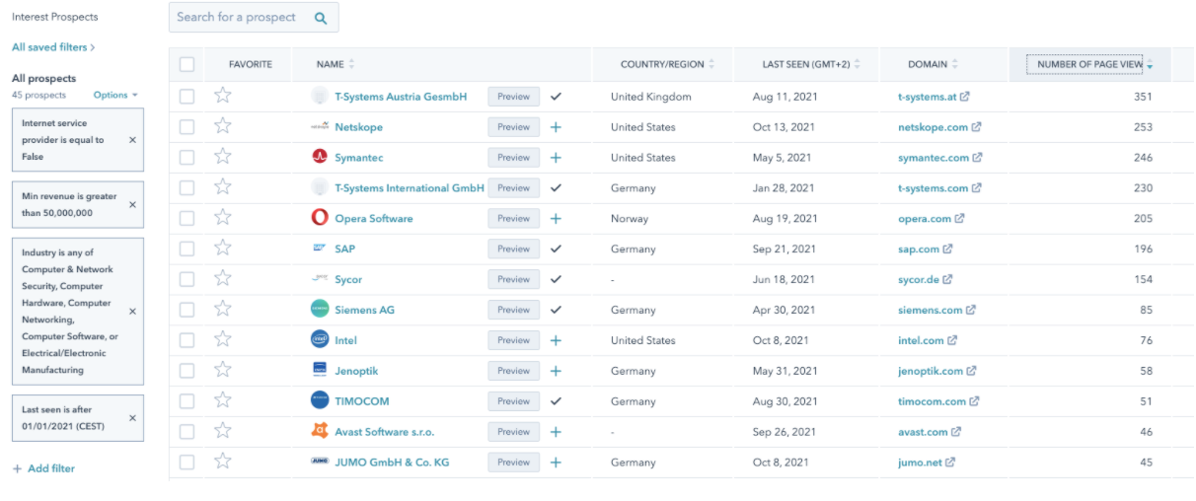
Task: Expand All saved filters
Action: pos(53,46)
